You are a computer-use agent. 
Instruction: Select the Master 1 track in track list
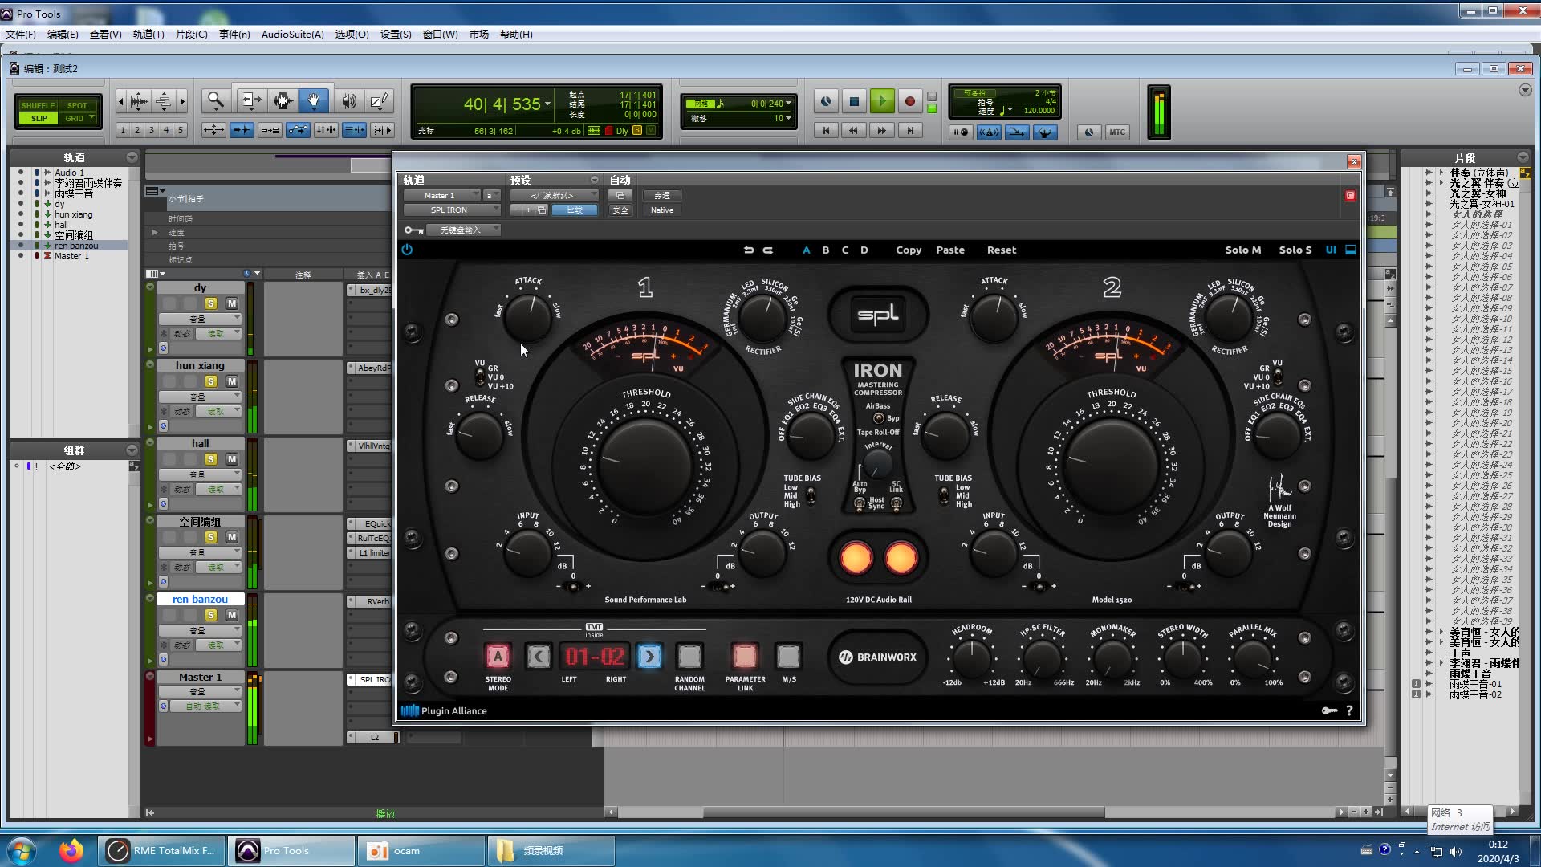point(71,256)
